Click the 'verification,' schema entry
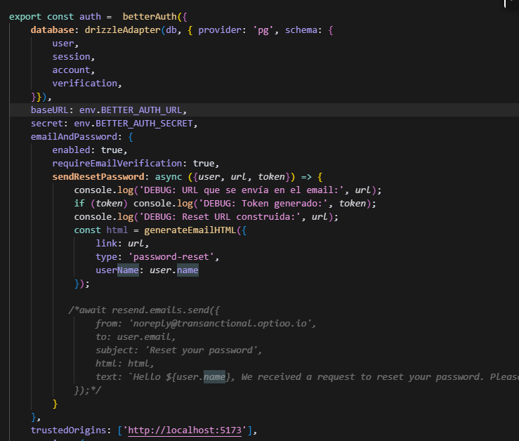The image size is (519, 441). 87,84
